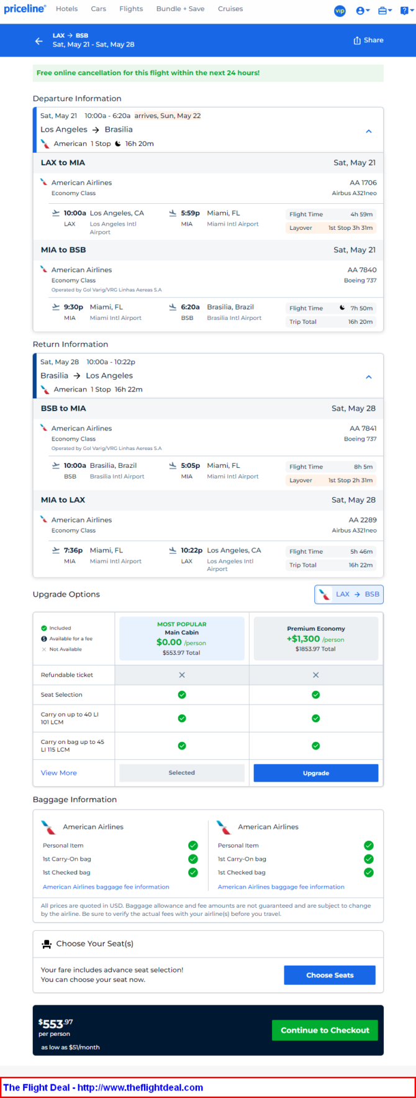
Task: Go back using the header arrow
Action: click(39, 41)
